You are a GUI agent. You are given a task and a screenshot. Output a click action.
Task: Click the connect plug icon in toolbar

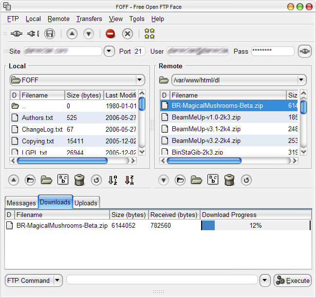(x=17, y=34)
